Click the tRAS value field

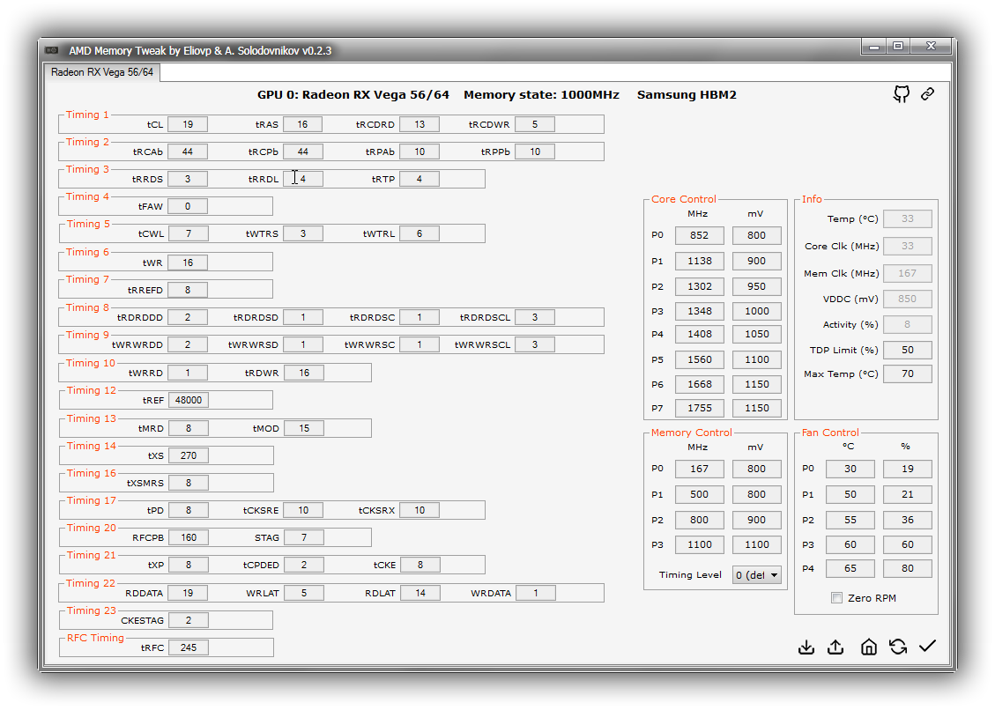click(x=302, y=124)
